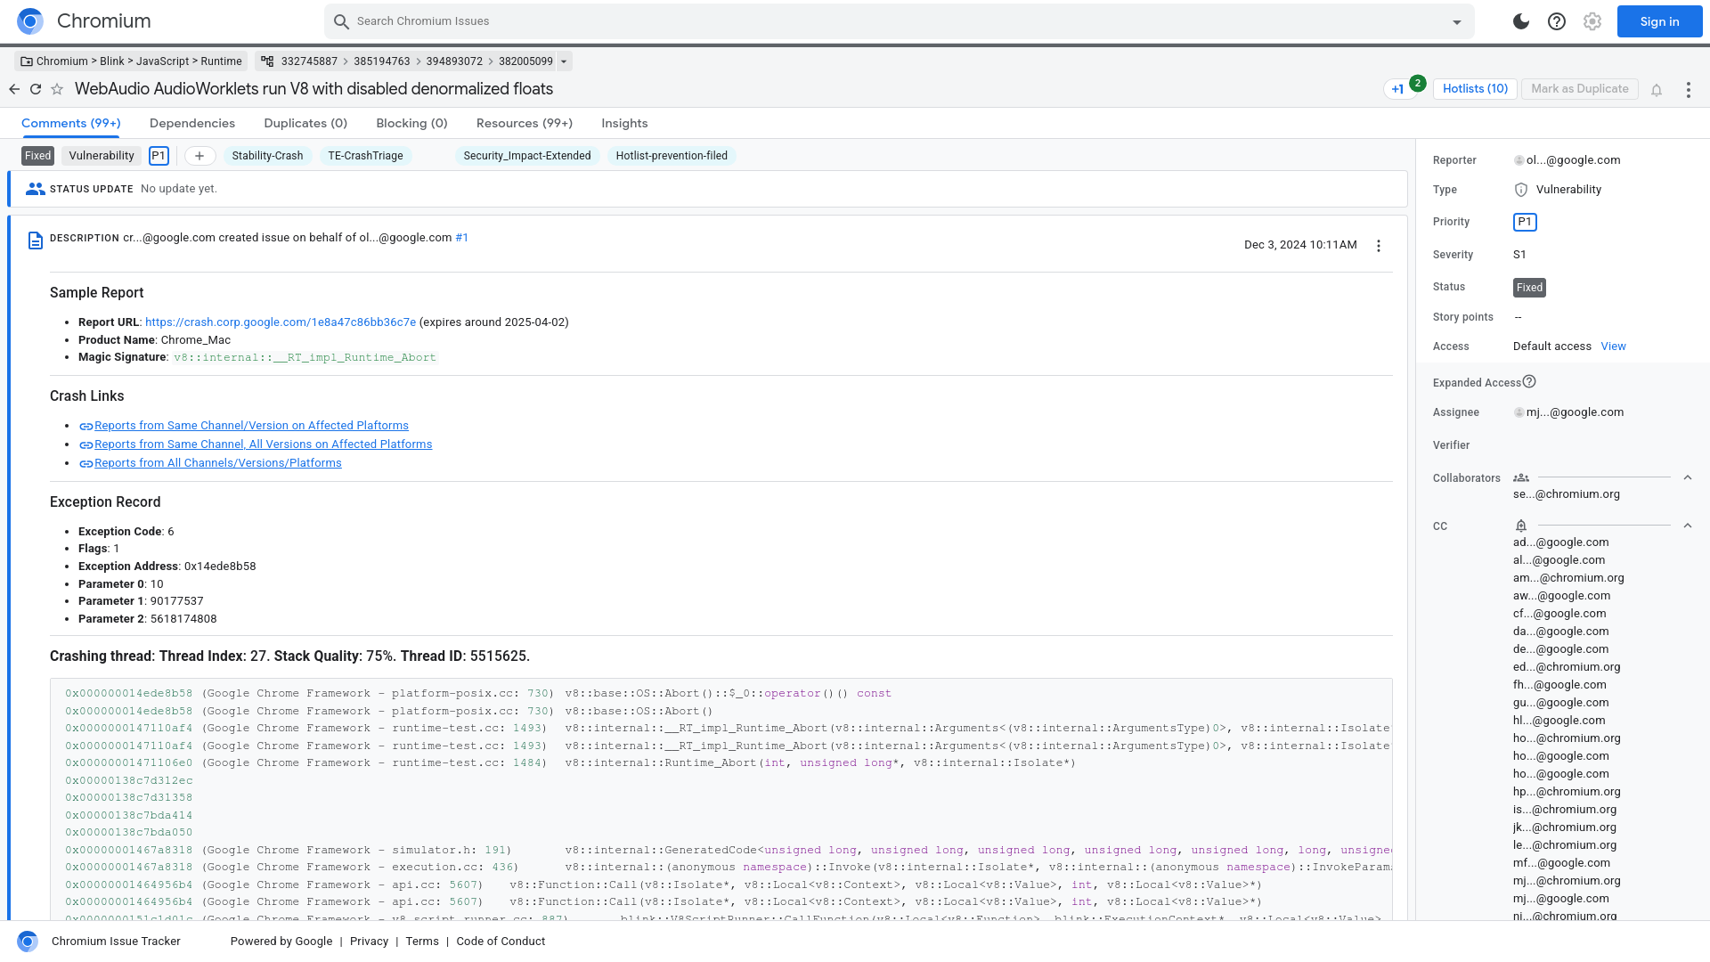Go back using the back arrow
The width and height of the screenshot is (1710, 962).
(14, 89)
